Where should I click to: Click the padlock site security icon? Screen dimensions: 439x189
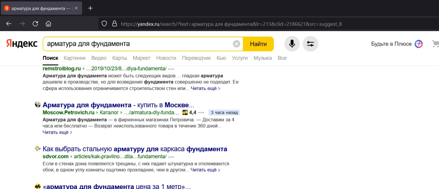115,24
